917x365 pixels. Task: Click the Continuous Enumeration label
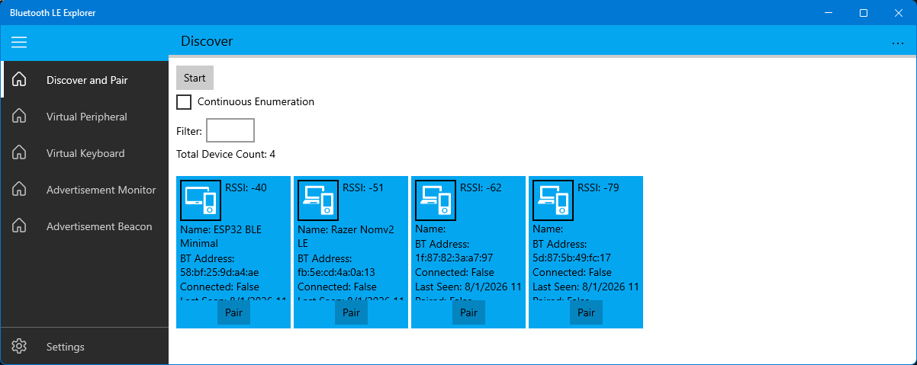(256, 101)
